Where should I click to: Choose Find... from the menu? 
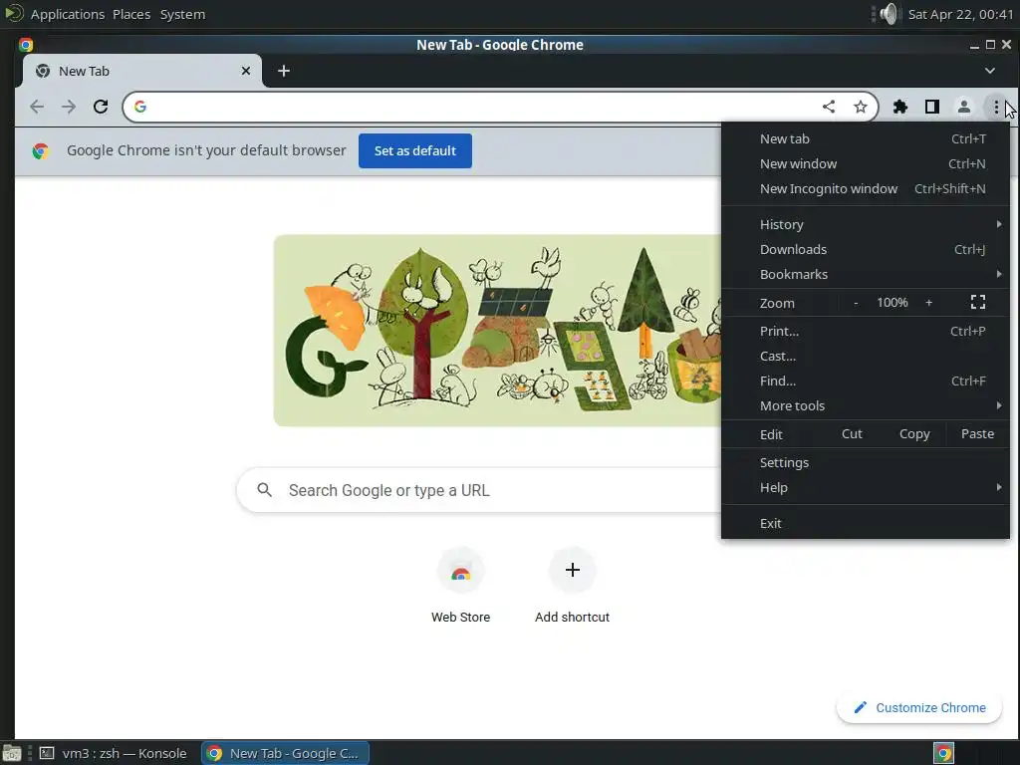click(x=866, y=381)
